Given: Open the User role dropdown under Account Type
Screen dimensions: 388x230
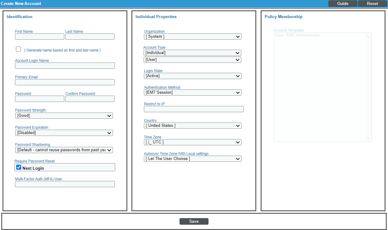Looking at the screenshot, I should 192,59.
